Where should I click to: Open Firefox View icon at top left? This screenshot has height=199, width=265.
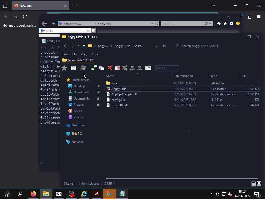(x=5, y=6)
